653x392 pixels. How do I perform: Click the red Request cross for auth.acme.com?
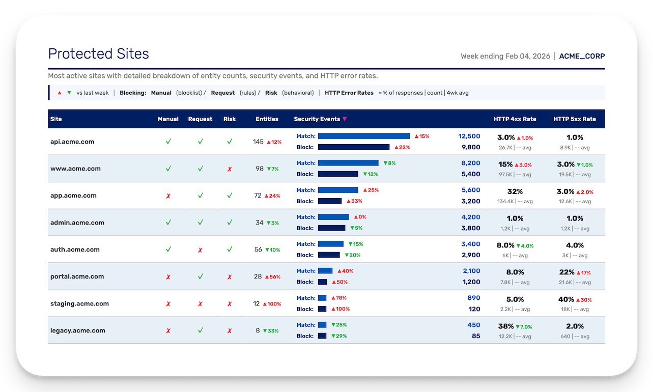[200, 249]
